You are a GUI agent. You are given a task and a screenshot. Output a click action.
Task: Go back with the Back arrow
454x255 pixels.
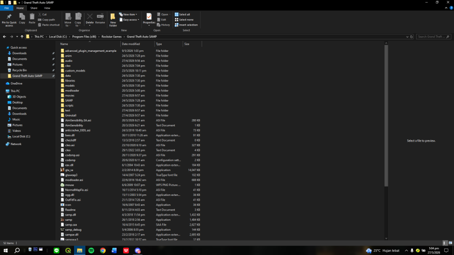[x=4, y=37]
